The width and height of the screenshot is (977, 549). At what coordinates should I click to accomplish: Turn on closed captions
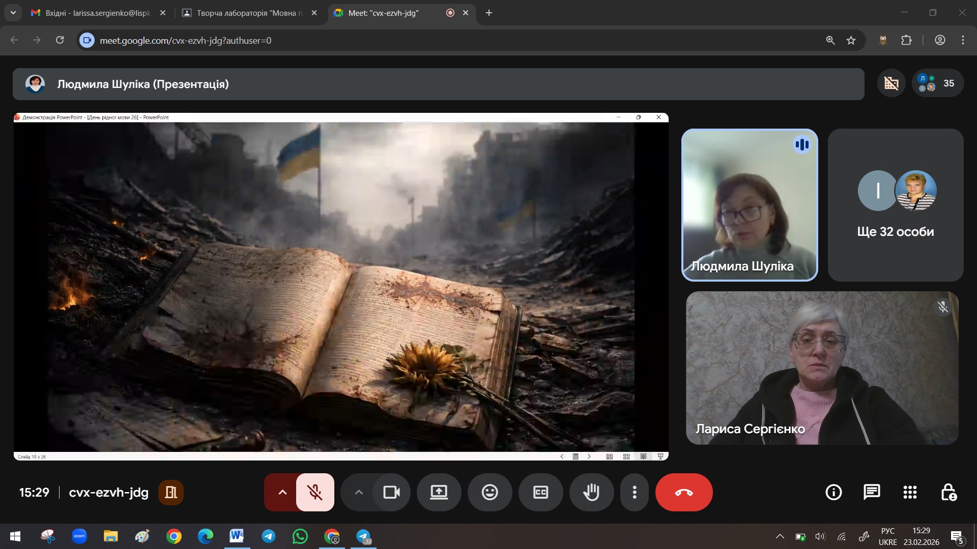[x=540, y=492]
